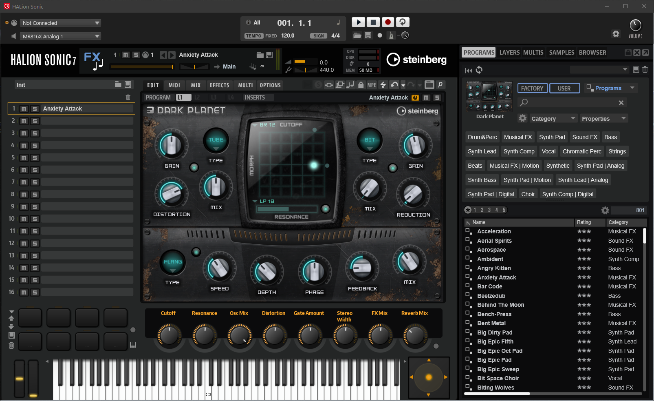
Task: Open the OPTIONS tab
Action: click(270, 85)
